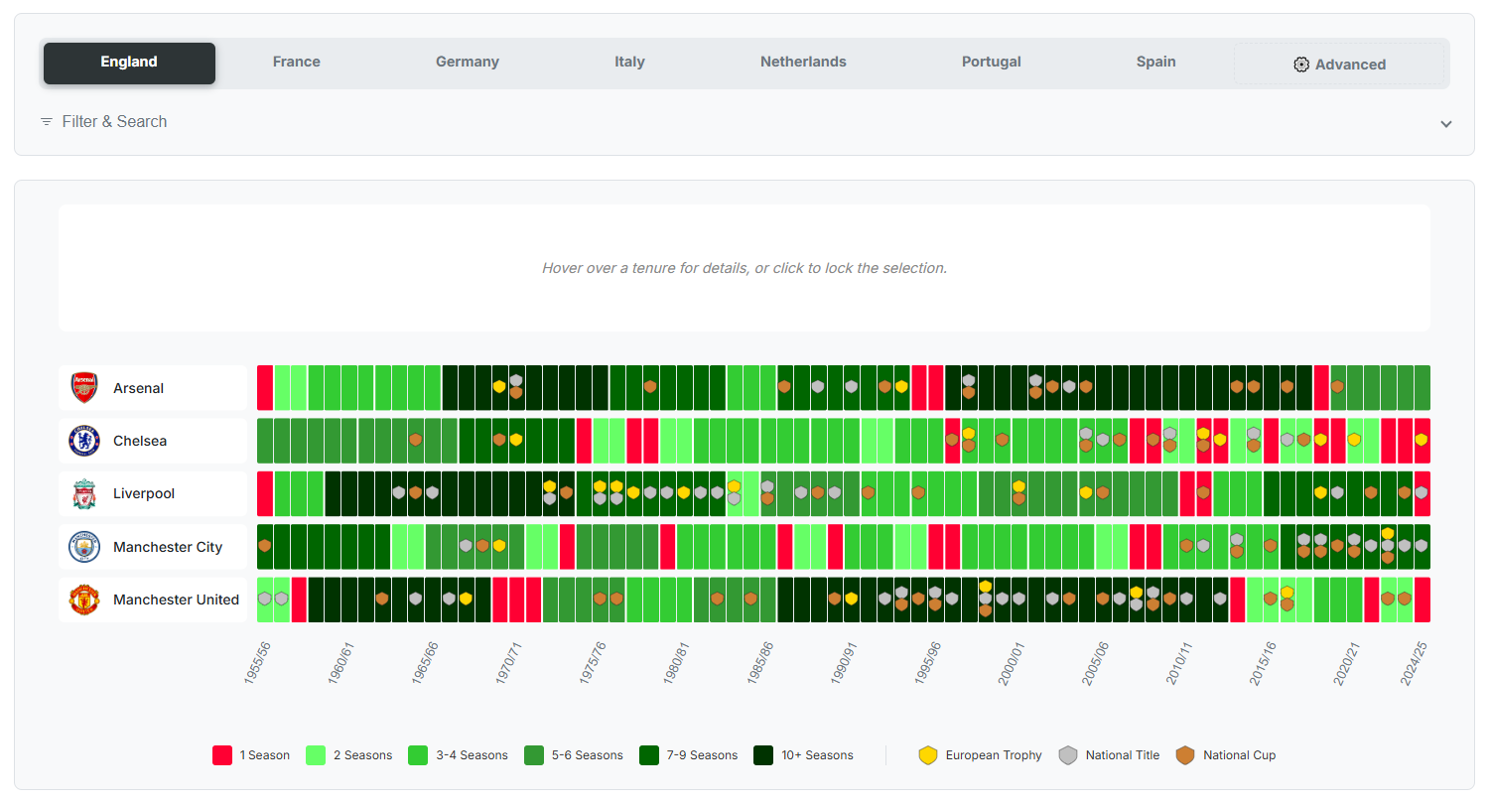The width and height of the screenshot is (1490, 802).
Task: Click the 2000/01 axis label
Action: (1012, 662)
